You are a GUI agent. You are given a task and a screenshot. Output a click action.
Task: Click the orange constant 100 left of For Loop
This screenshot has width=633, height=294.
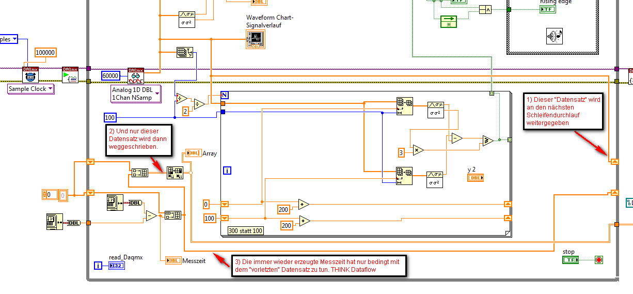[210, 219]
